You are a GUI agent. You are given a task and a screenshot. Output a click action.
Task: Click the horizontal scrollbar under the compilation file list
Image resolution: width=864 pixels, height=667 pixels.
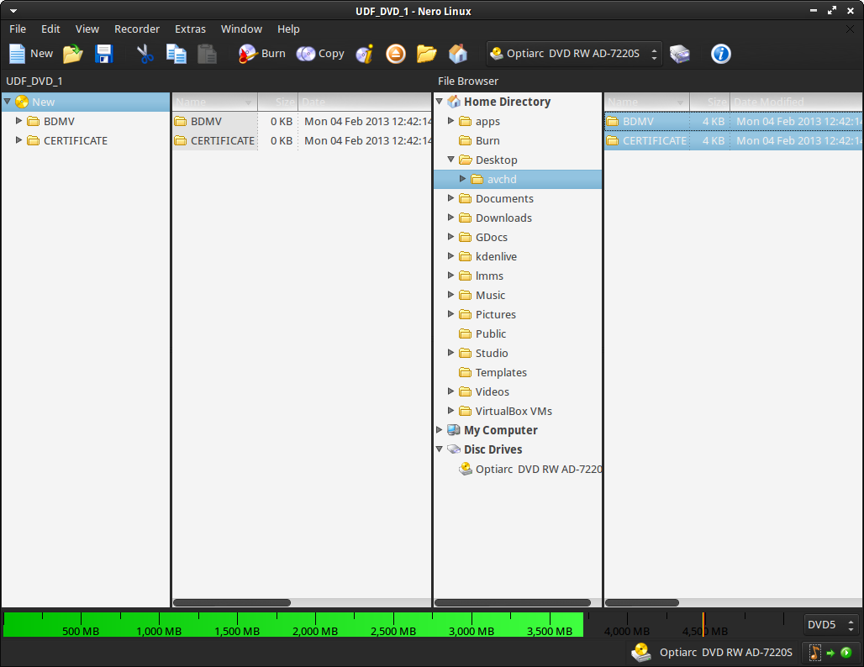coord(232,602)
